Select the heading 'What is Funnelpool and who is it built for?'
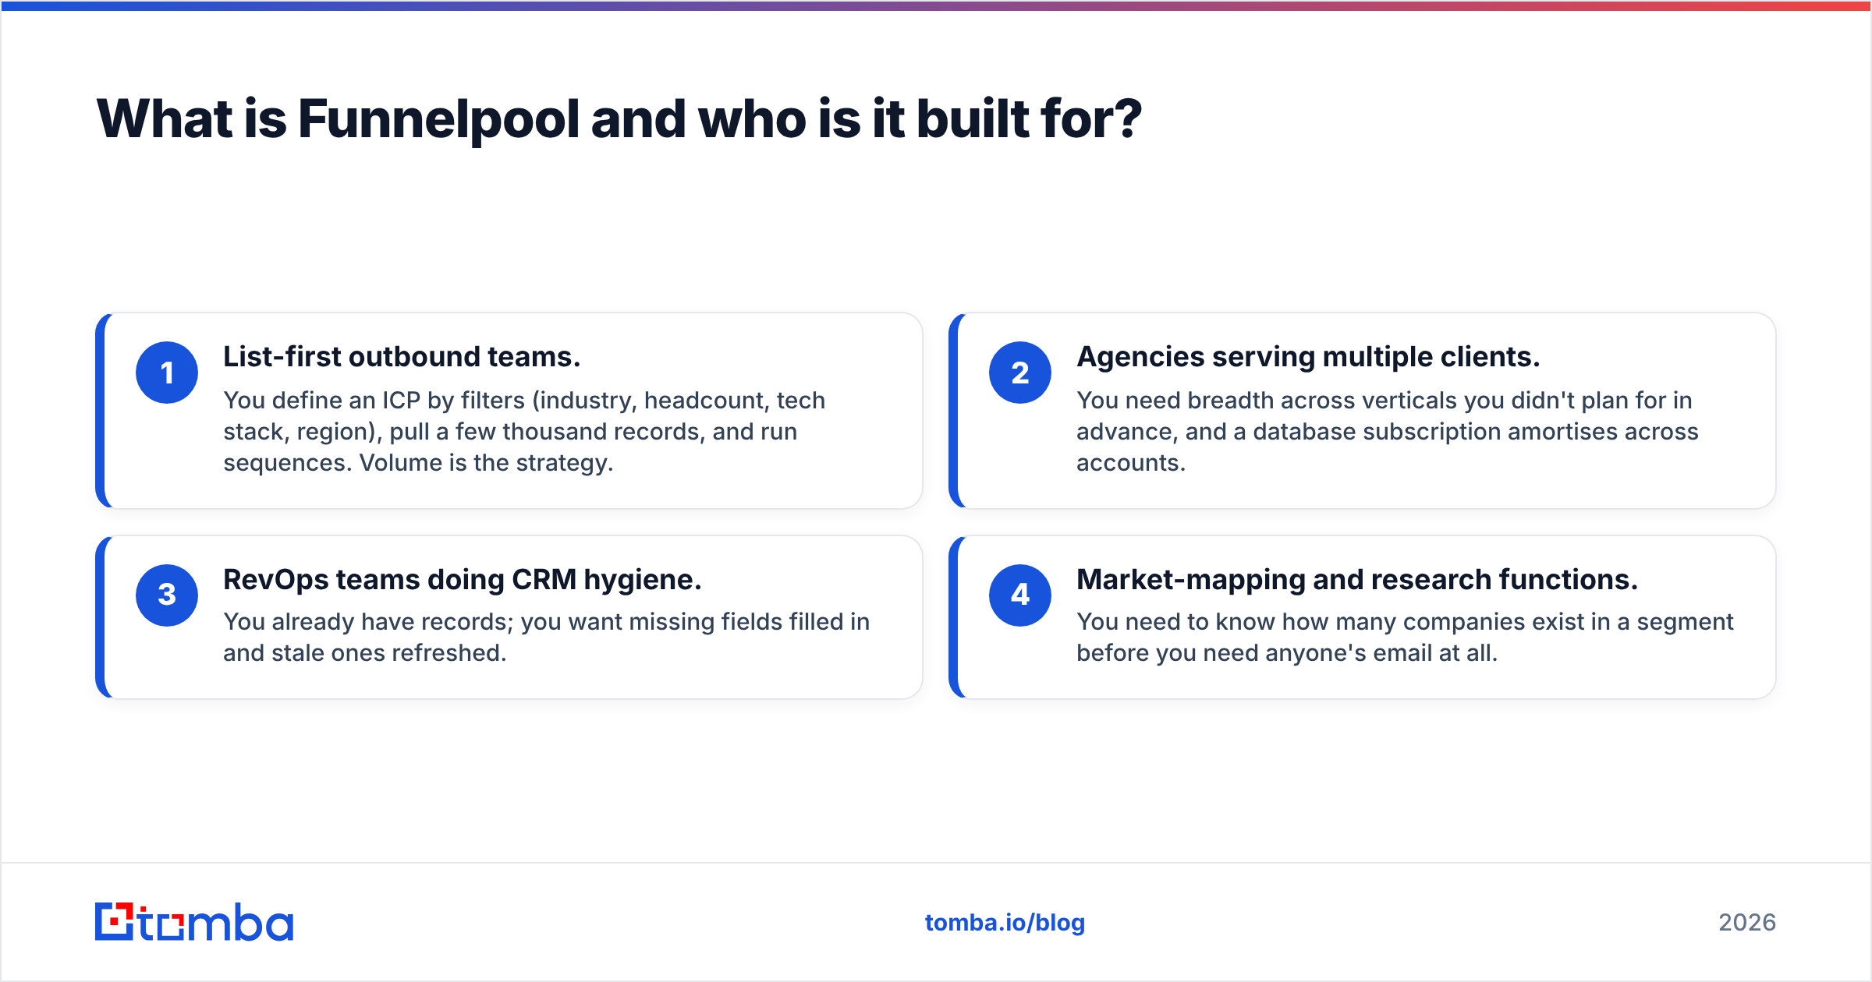 [x=619, y=119]
